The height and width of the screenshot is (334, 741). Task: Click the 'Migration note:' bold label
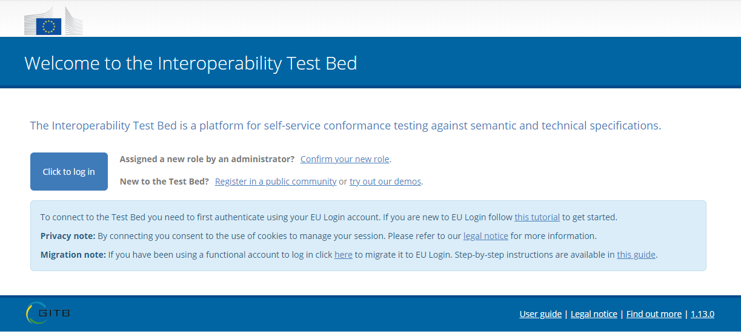click(73, 255)
